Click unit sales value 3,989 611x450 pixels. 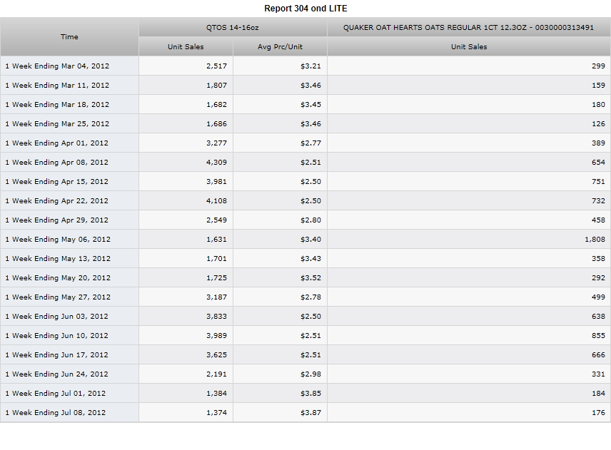[217, 336]
